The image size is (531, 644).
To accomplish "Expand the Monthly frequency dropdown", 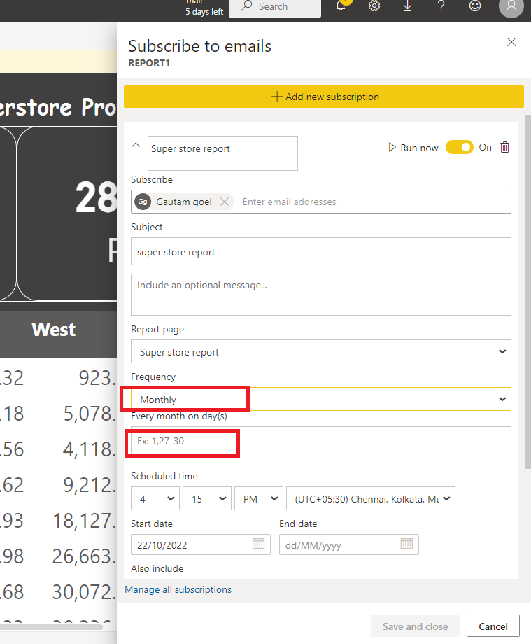I will click(321, 399).
